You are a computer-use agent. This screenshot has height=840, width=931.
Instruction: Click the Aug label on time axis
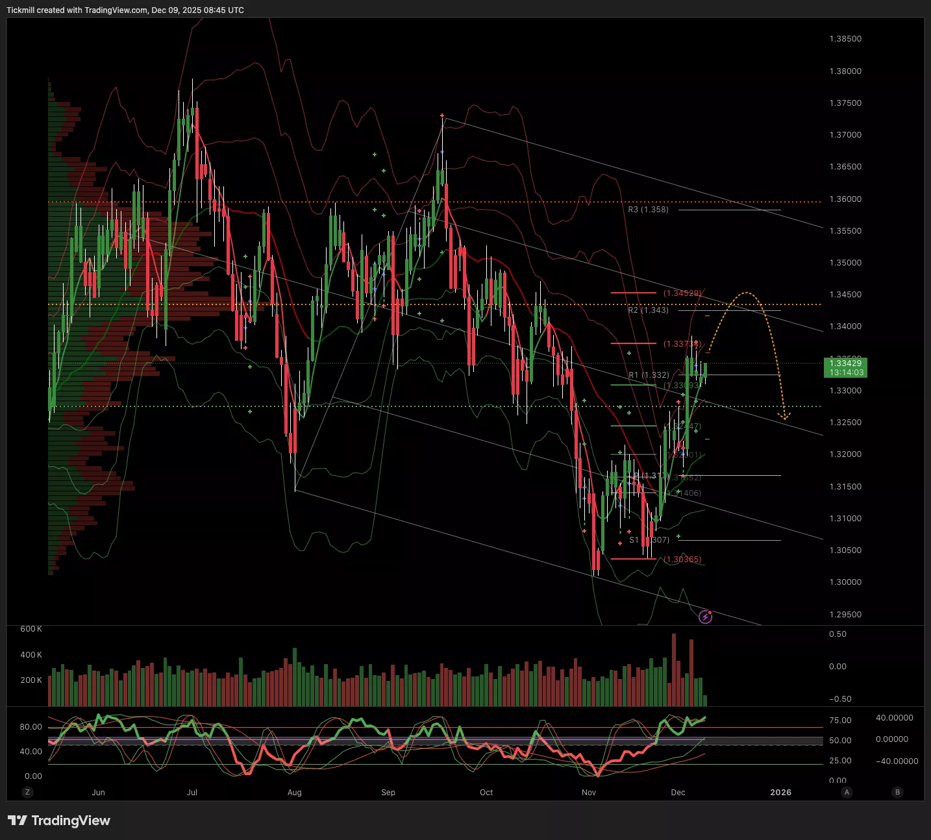click(294, 792)
